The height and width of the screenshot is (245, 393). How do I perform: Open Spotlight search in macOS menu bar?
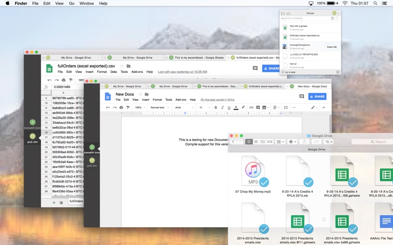(375, 3)
